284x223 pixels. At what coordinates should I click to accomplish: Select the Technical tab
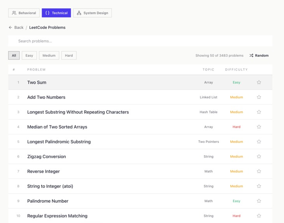pyautogui.click(x=56, y=13)
